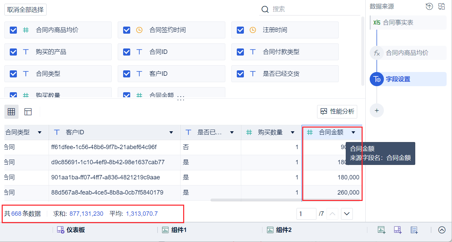Click the three-dot panel divider handle
452x242 pixels.
click(x=181, y=99)
